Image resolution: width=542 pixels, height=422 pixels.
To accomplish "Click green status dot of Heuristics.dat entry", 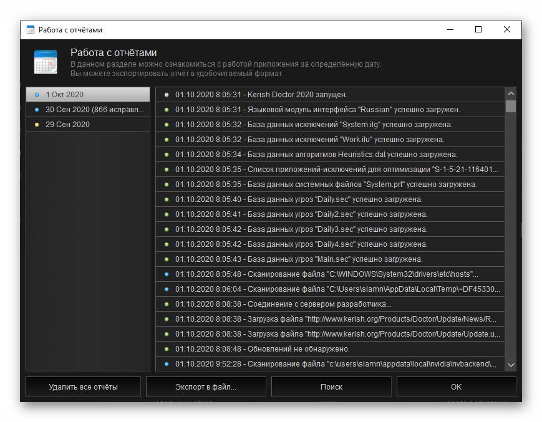I will (x=167, y=155).
